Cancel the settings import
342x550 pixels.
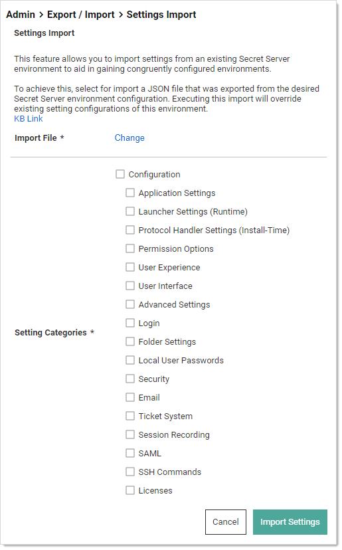click(226, 522)
